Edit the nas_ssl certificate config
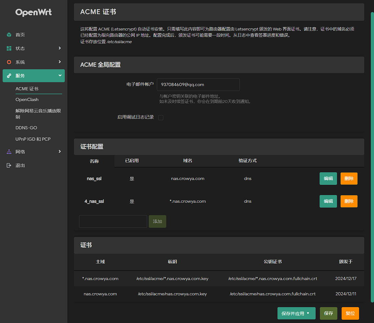 [x=328, y=179]
